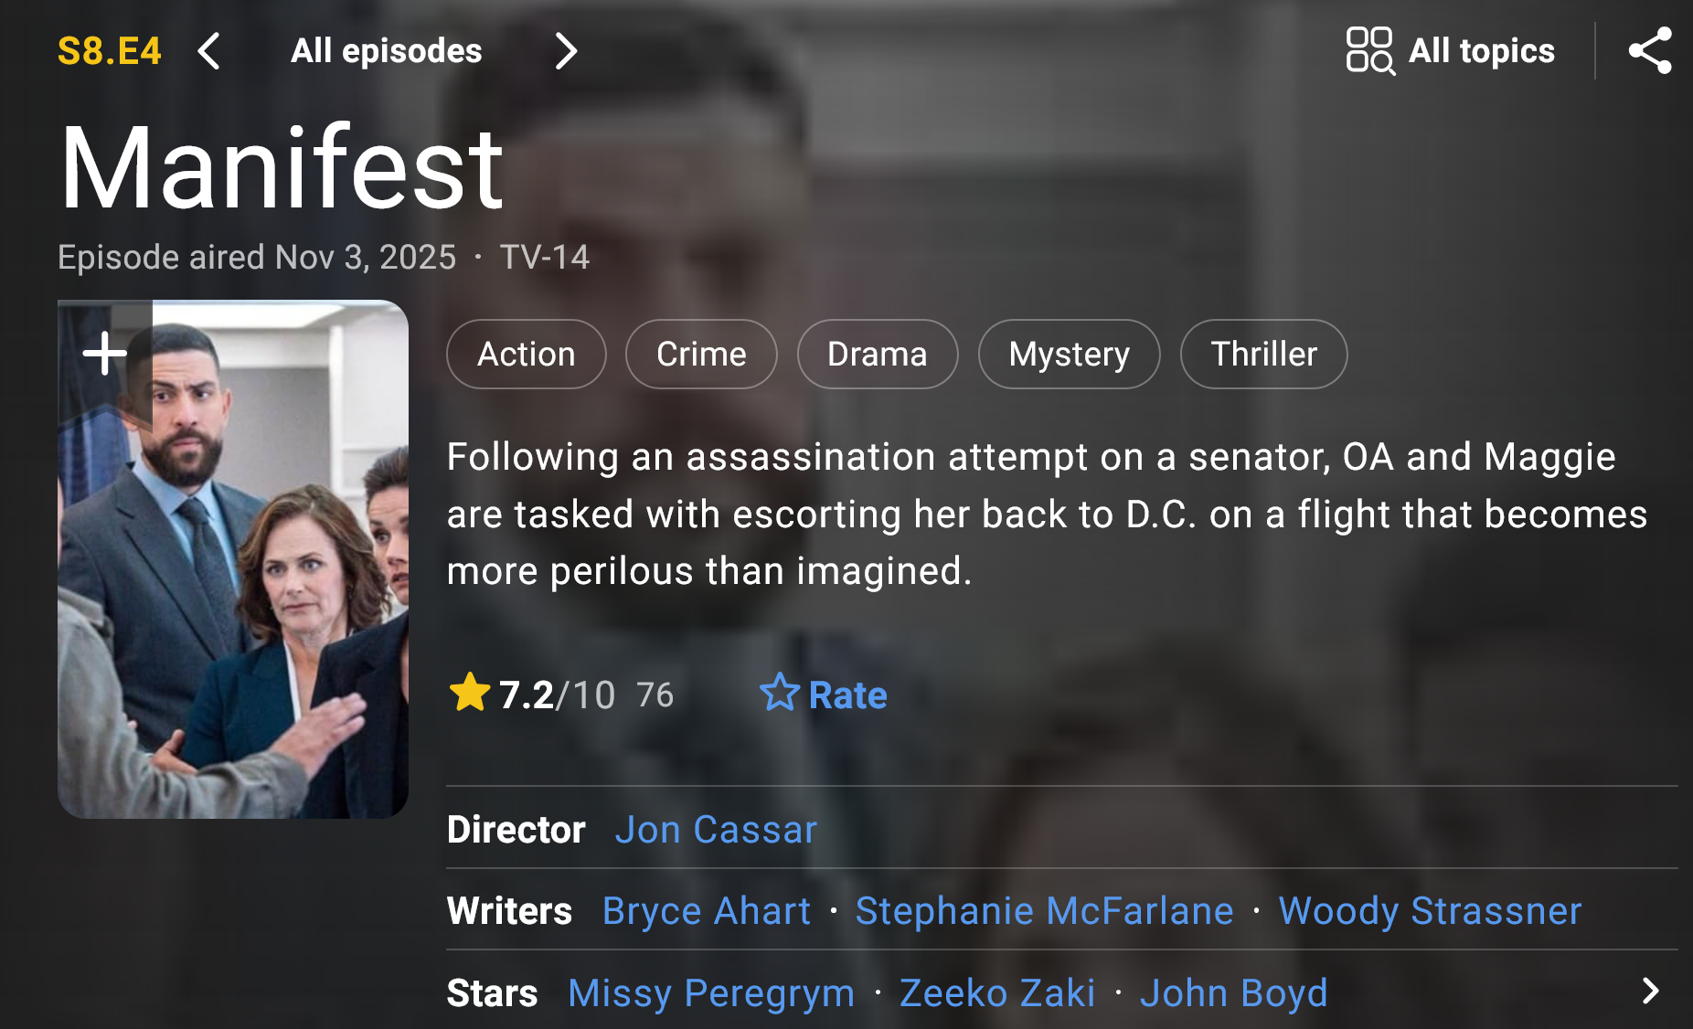This screenshot has width=1693, height=1029.
Task: Add to watchlist with the plus icon
Action: tap(105, 354)
